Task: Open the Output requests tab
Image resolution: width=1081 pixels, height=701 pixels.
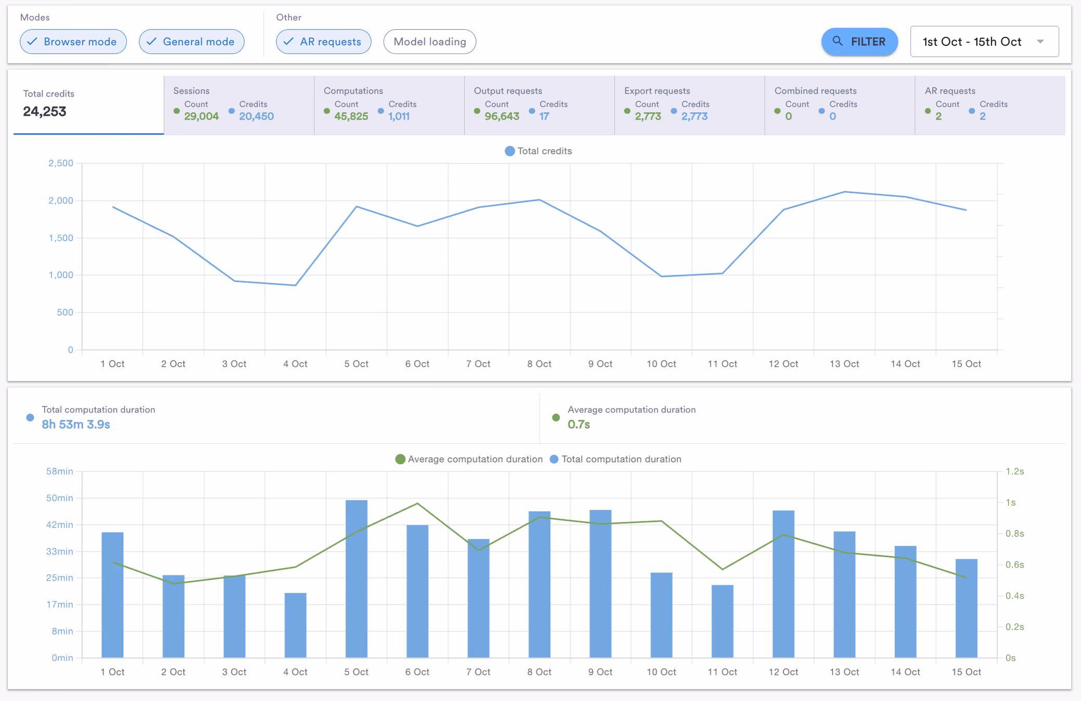Action: click(539, 105)
